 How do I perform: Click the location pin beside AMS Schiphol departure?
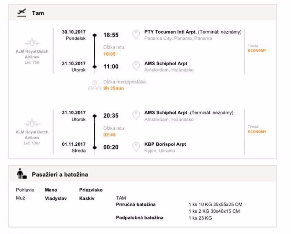coord(136,115)
